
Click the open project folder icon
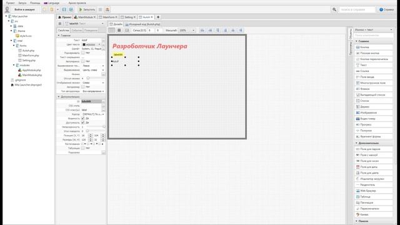point(52,9)
